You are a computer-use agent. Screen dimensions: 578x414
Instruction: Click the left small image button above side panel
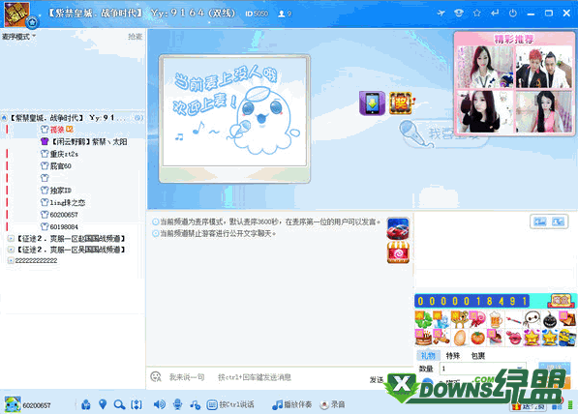540,222
